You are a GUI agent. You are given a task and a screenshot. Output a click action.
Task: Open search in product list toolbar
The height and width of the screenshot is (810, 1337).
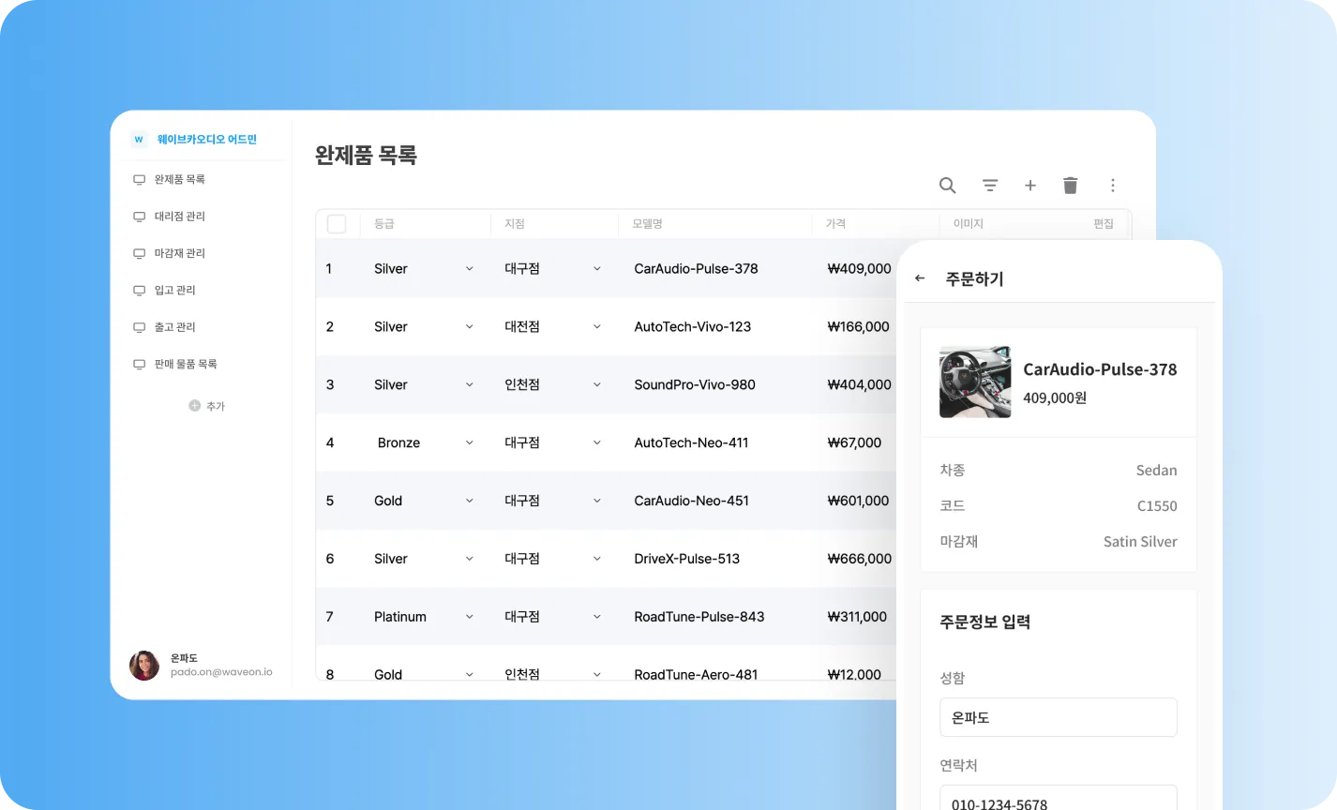click(x=948, y=186)
